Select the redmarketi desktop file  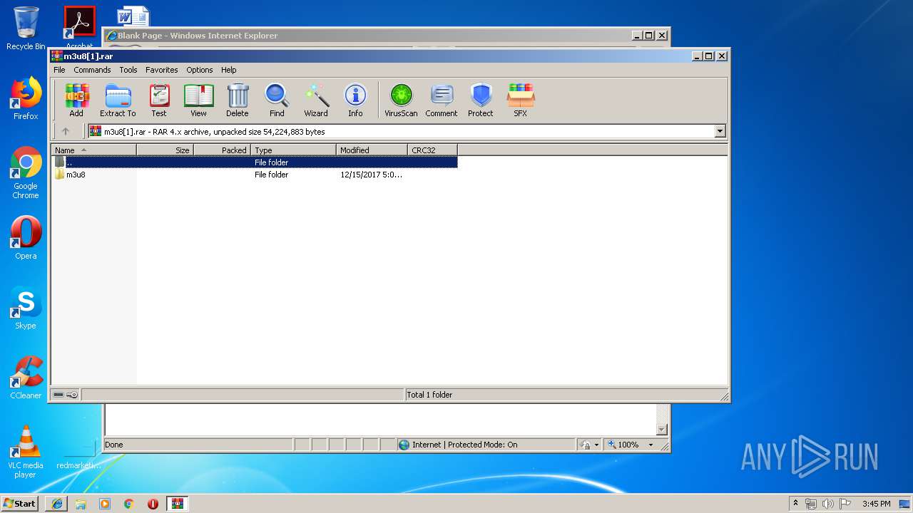click(x=78, y=452)
